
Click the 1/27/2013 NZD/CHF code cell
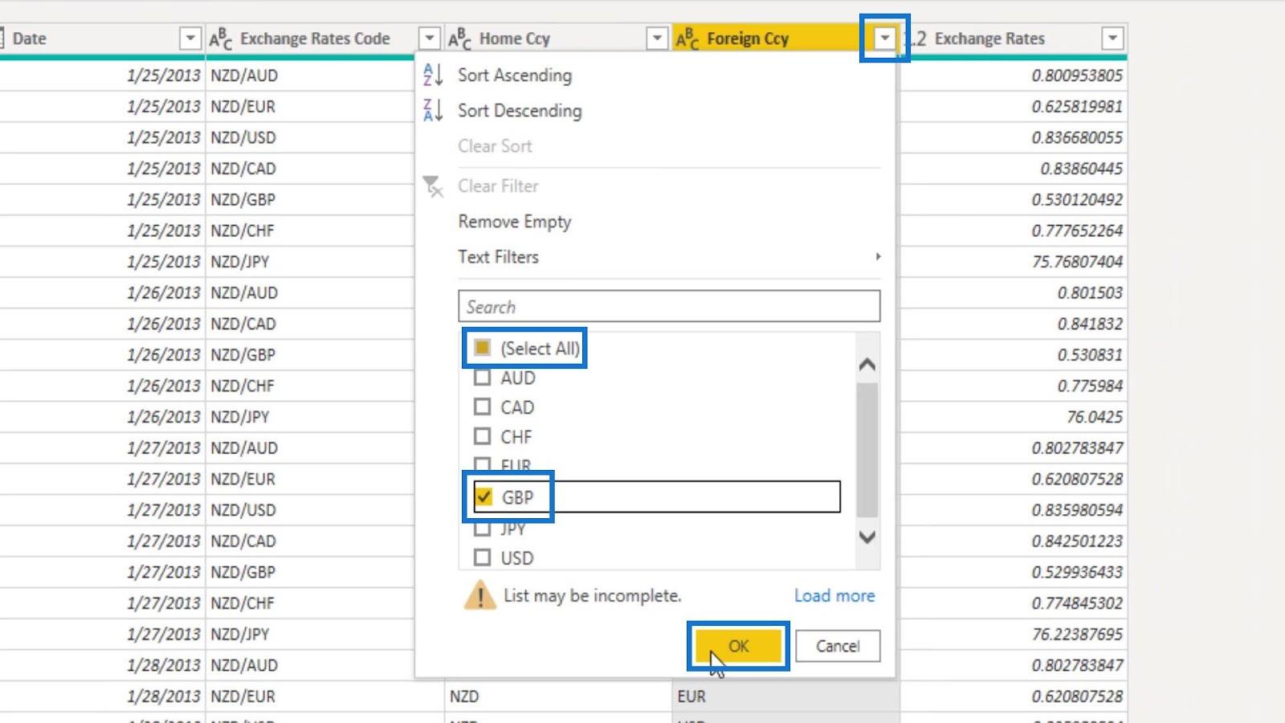(x=309, y=603)
